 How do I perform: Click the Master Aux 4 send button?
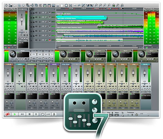[51, 61]
